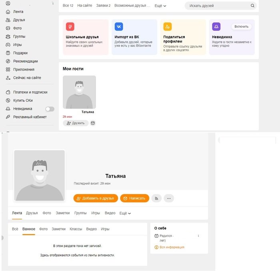Screen dimensions: 280x271
Task: Open Лента feed icon in sidebar
Action: click(x=8, y=12)
